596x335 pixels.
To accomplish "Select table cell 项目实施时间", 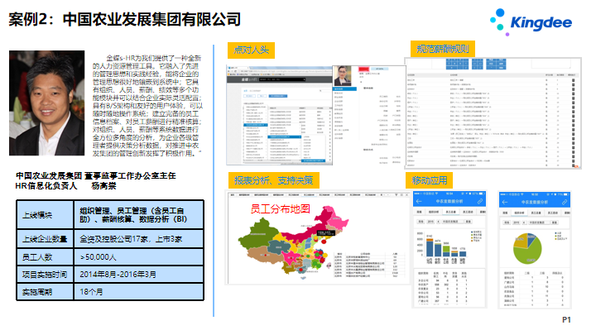I will click(45, 275).
